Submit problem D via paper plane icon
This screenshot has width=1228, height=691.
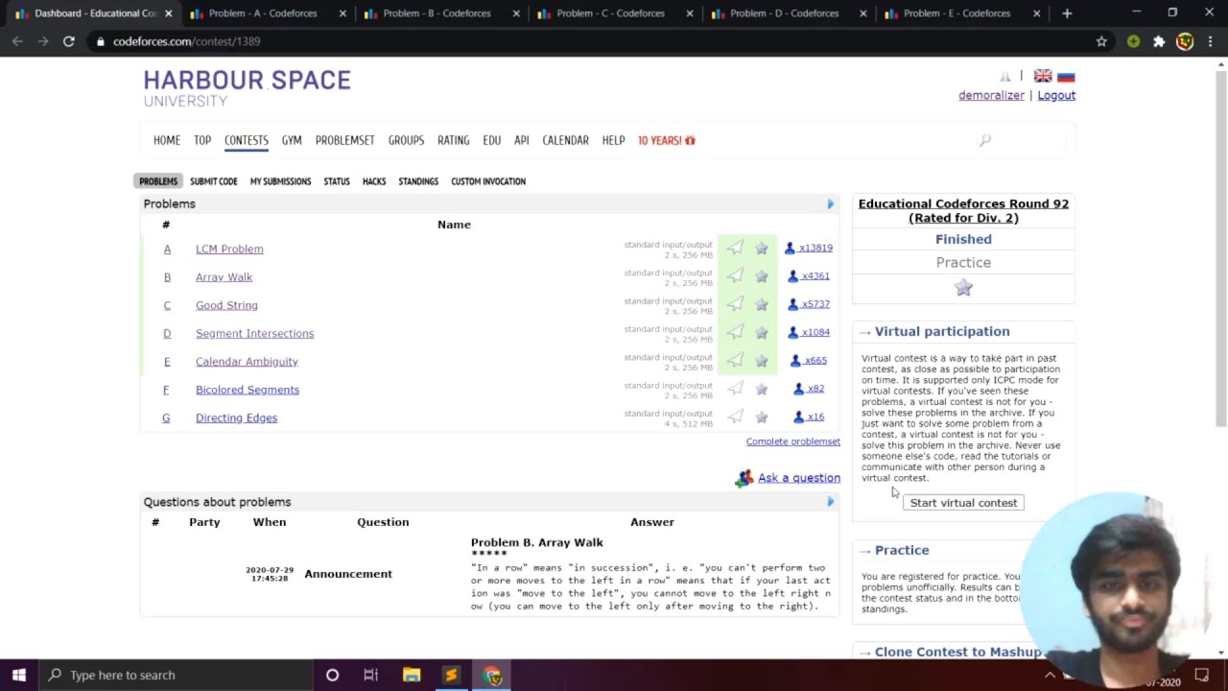(x=735, y=332)
